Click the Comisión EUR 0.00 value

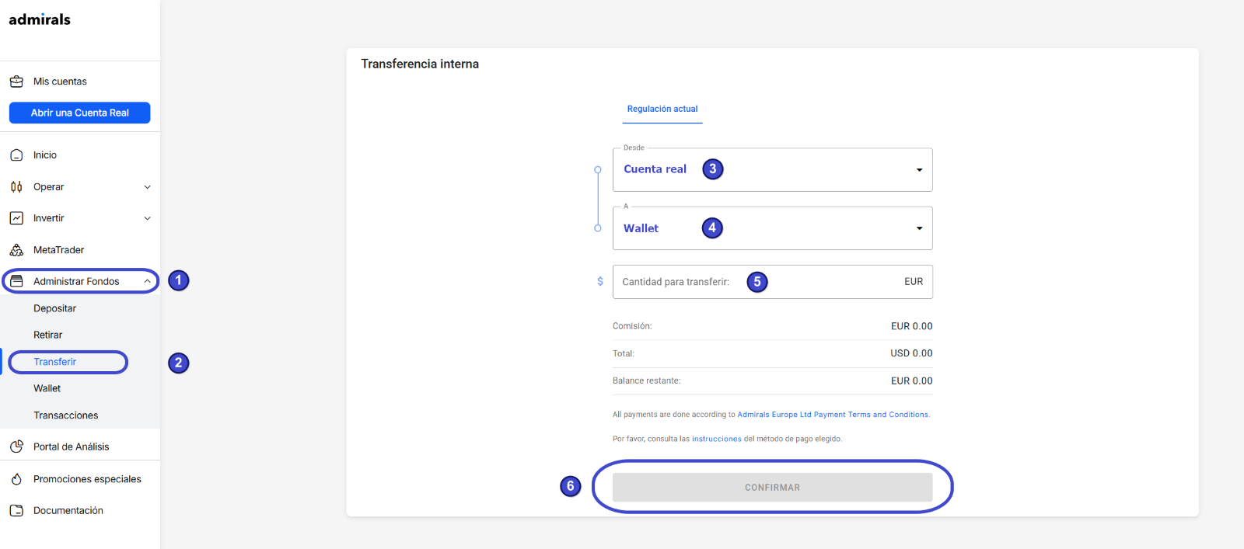(911, 326)
